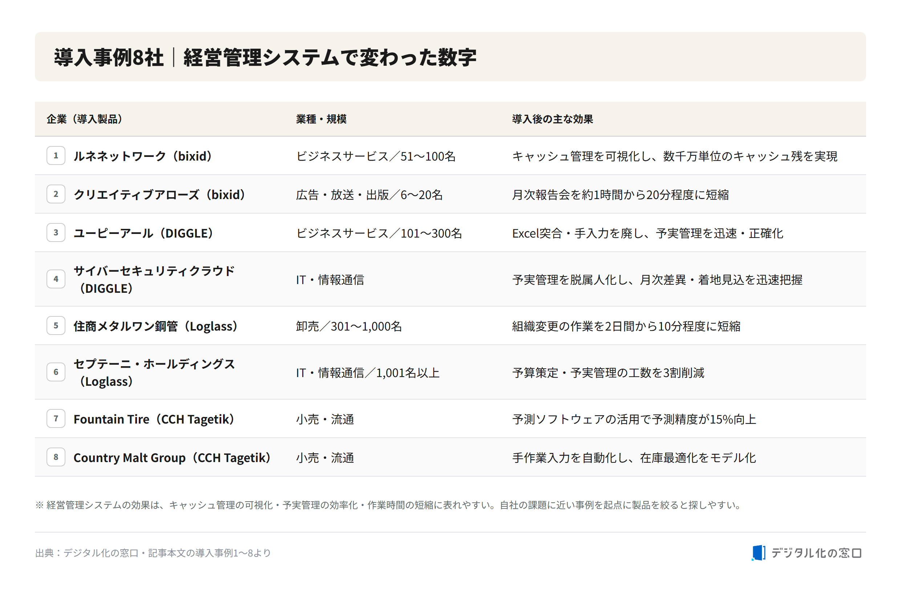Select company name "Country Malt Group（CCH Tagetik）"
The image size is (901, 595).
pos(172,458)
